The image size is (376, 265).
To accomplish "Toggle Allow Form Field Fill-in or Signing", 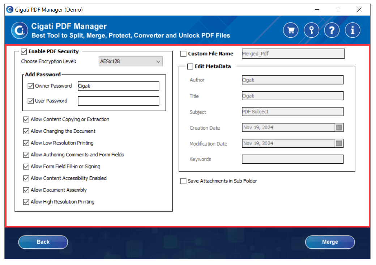I will coord(26,167).
